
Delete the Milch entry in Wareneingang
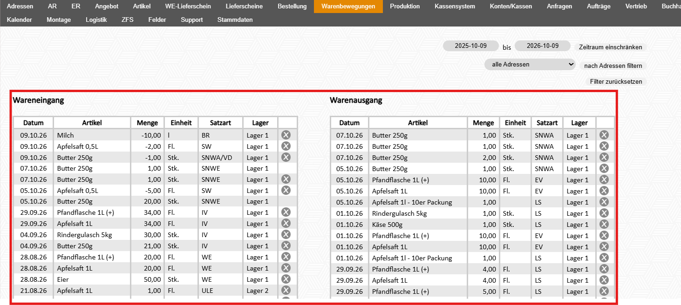click(x=286, y=135)
